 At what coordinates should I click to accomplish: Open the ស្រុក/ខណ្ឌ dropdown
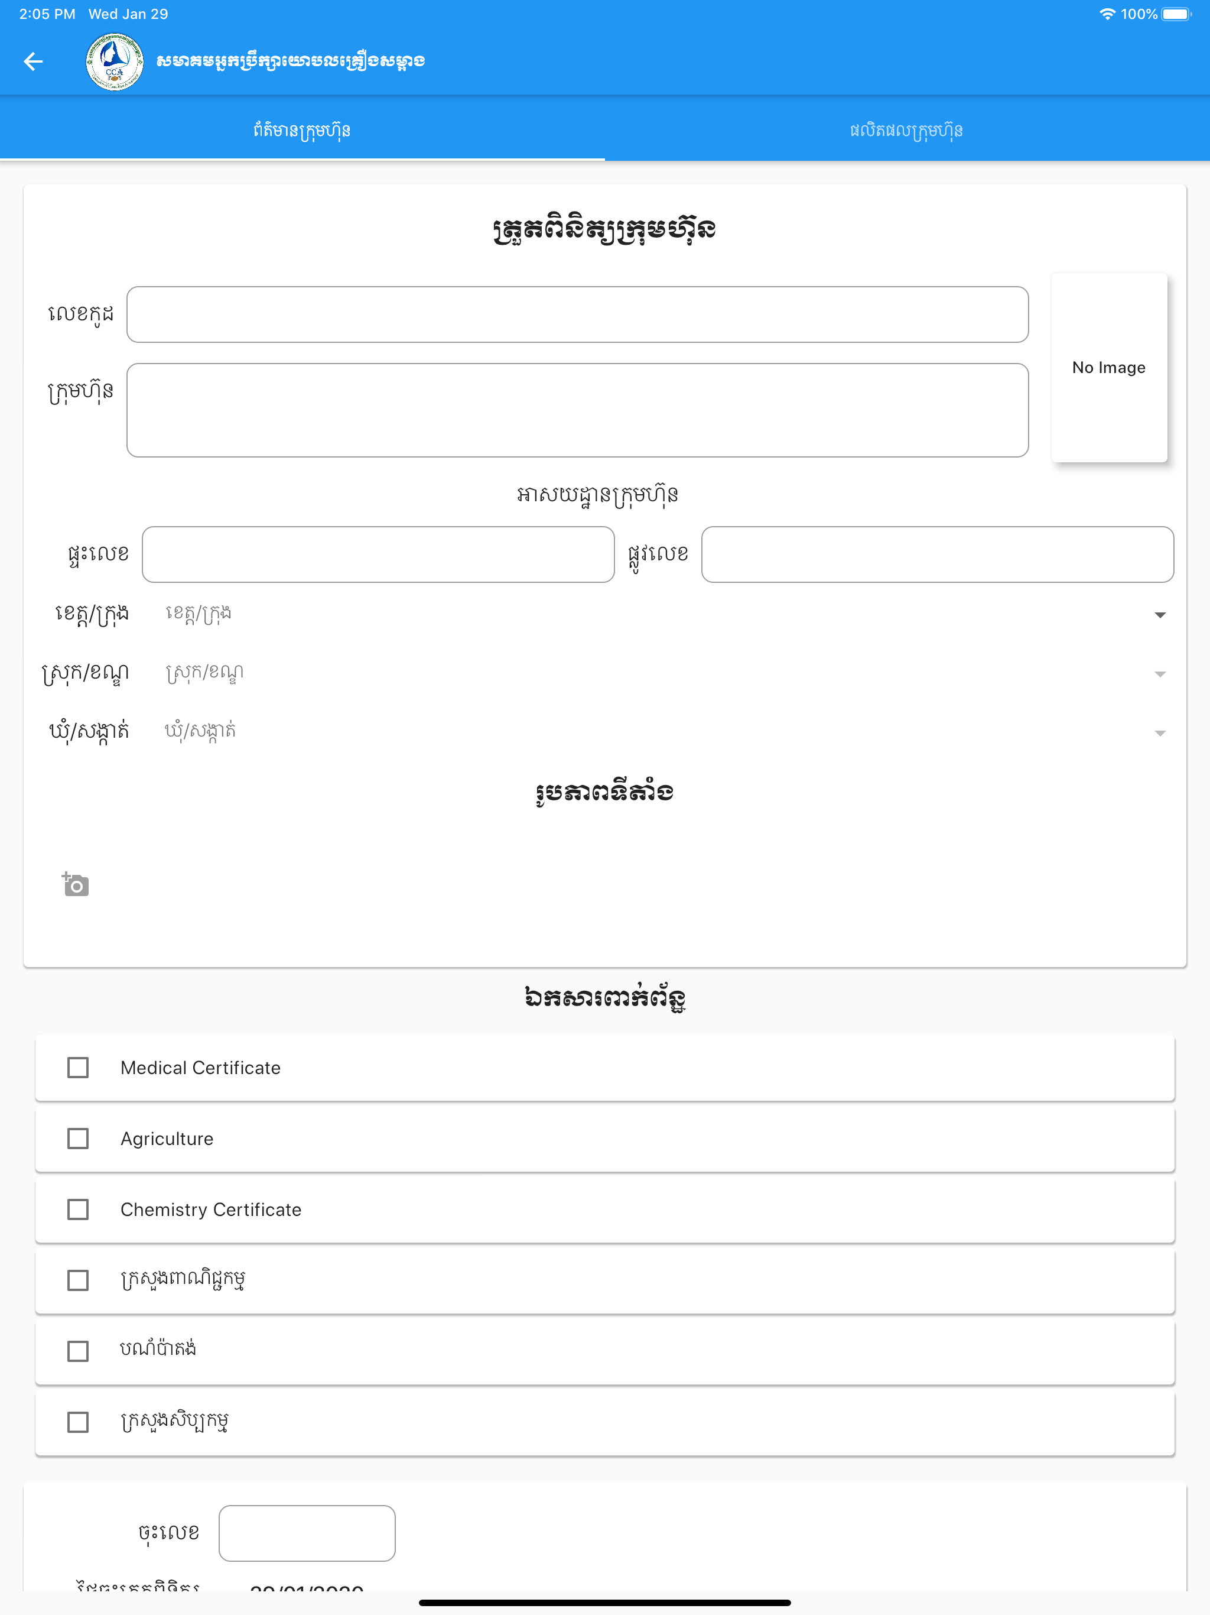665,673
